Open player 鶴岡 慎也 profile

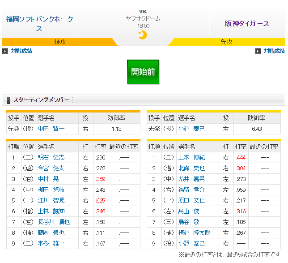(51, 233)
